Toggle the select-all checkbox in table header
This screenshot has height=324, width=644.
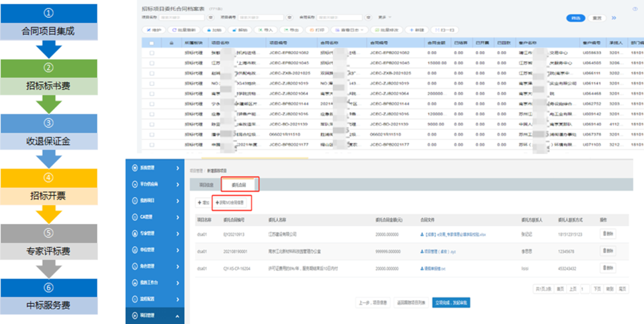tap(151, 43)
